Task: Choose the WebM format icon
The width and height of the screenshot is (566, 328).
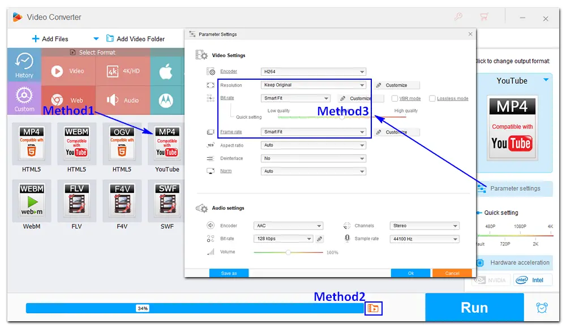Action: 31,201
